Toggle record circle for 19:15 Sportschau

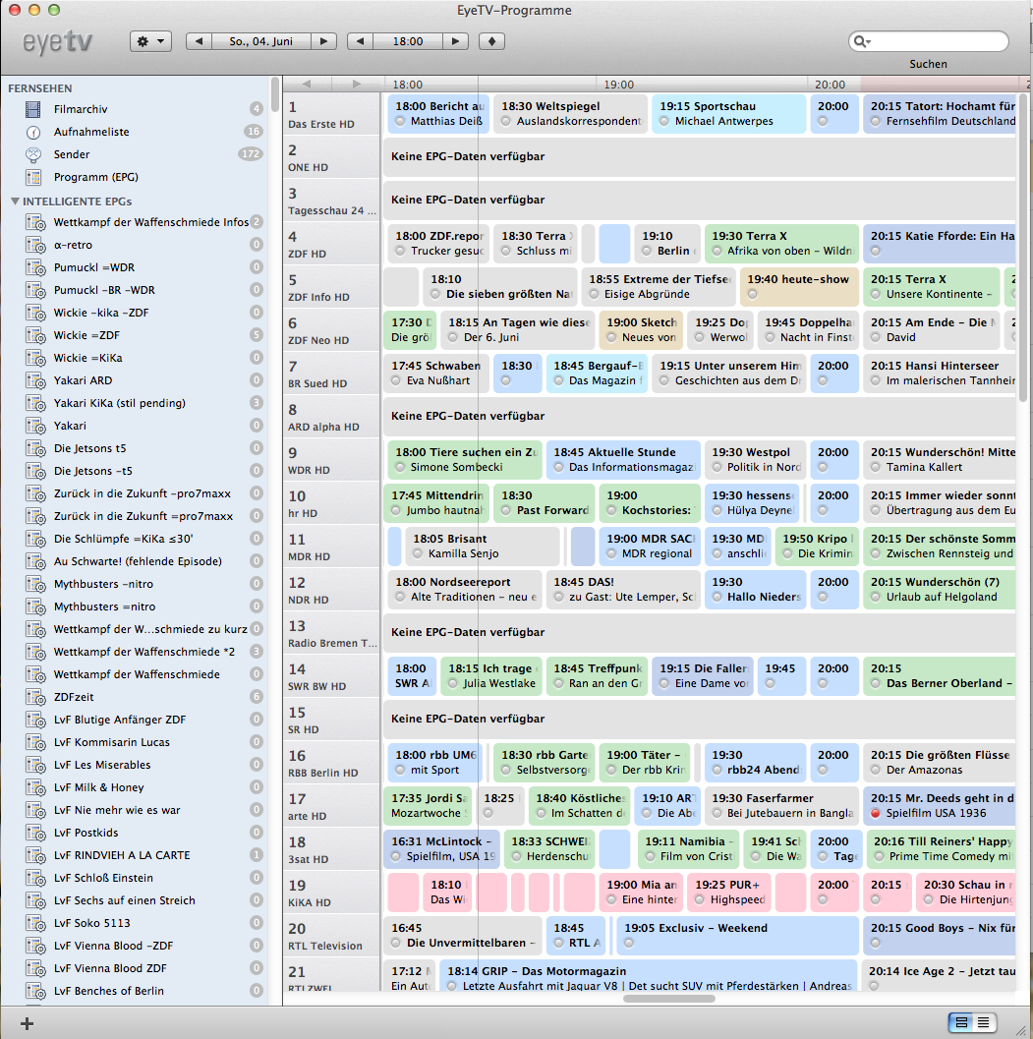click(x=664, y=122)
